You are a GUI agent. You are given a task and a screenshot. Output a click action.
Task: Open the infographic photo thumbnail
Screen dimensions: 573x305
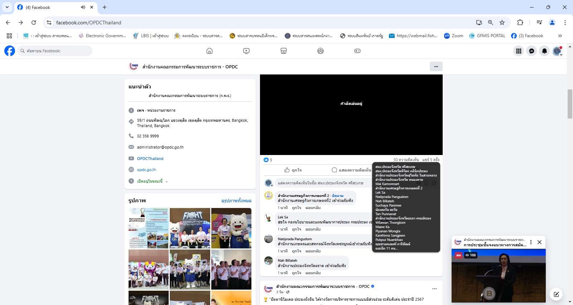149,228
